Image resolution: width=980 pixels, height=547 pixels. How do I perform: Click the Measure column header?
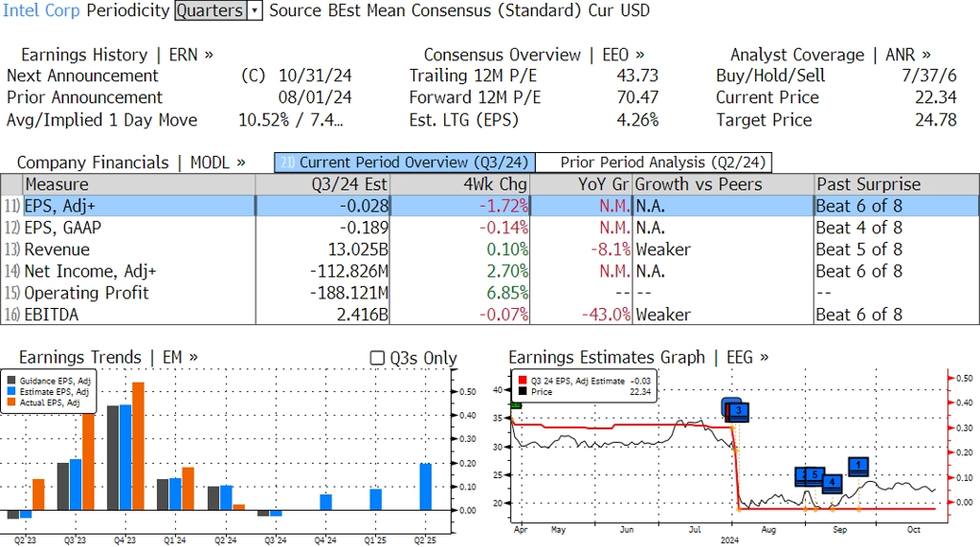pos(139,185)
